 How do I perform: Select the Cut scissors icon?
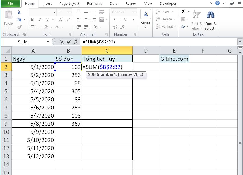point(19,12)
